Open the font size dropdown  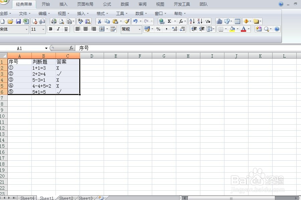[43, 29]
